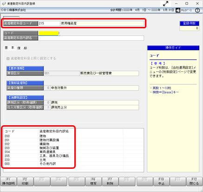203x192 pixels.
Task: Click F12 閉じる button
Action: (x=194, y=181)
